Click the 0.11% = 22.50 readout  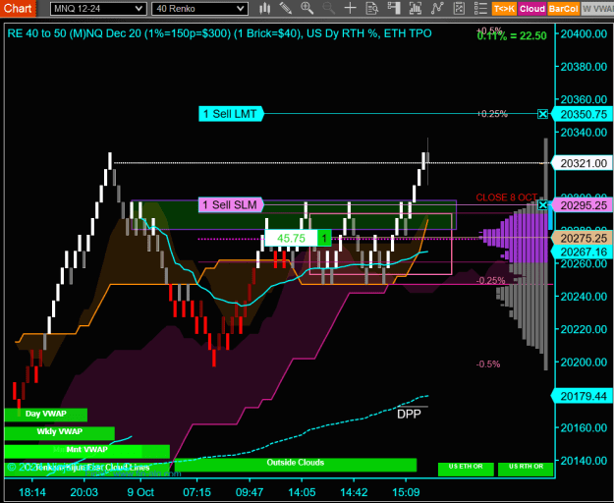point(512,36)
